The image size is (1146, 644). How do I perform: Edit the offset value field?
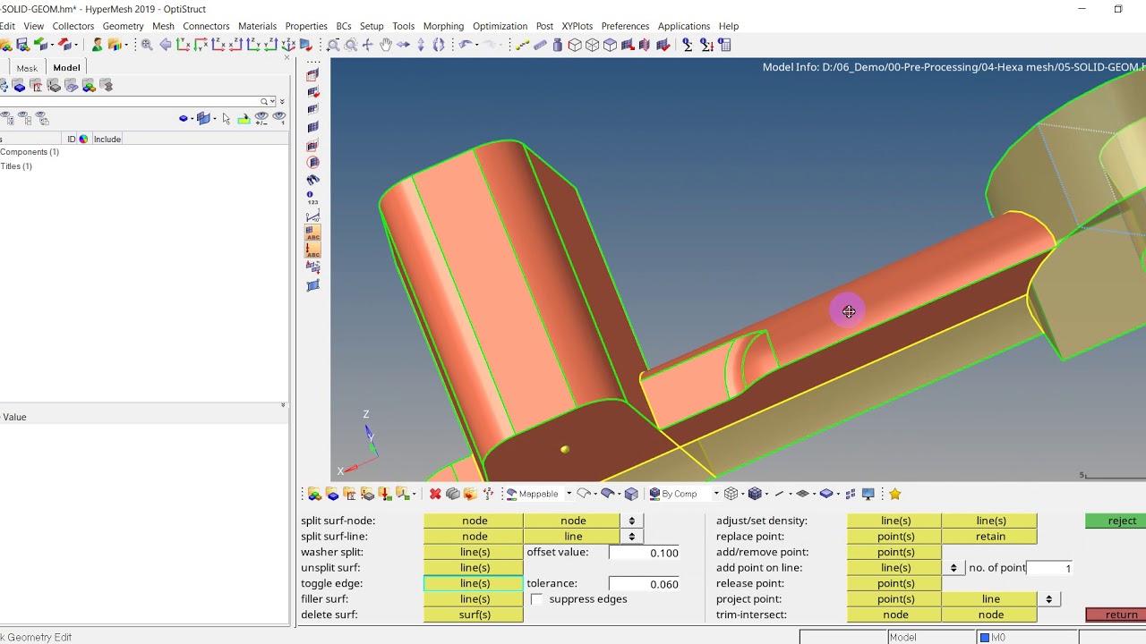[644, 553]
